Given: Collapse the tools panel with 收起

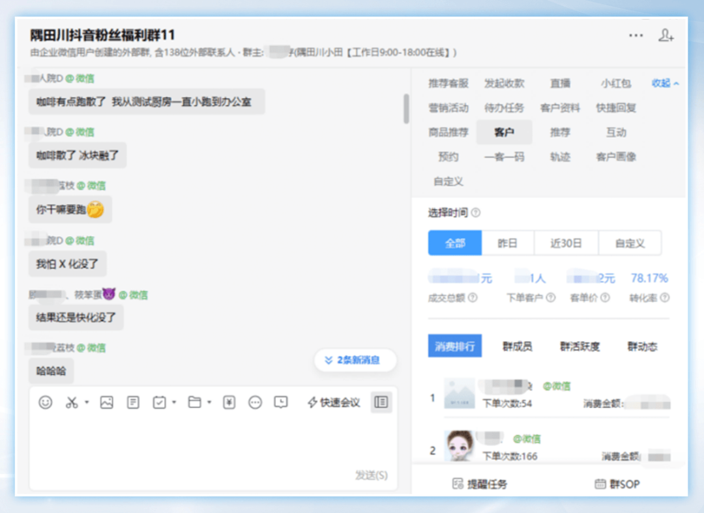Looking at the screenshot, I should tap(665, 83).
